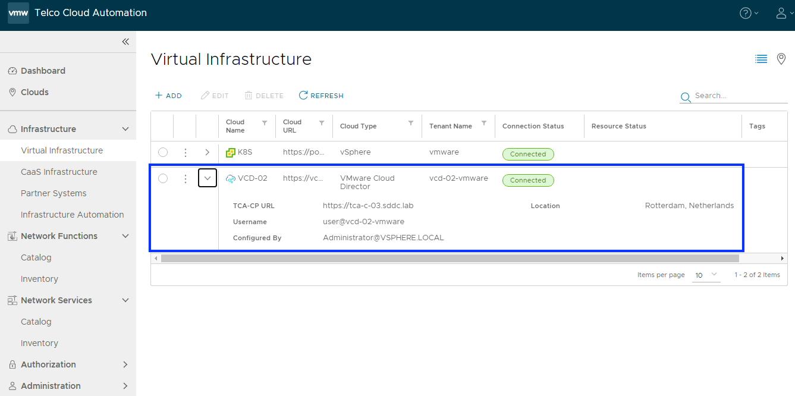
Task: Open actions menu for K8S row
Action: (x=186, y=153)
